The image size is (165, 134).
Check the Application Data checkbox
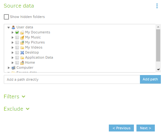(x=17, y=58)
